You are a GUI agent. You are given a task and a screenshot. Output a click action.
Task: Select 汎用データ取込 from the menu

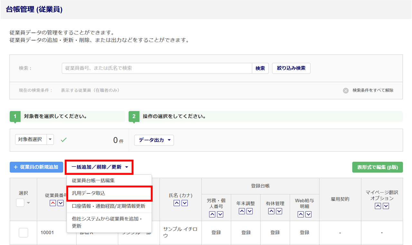point(109,193)
